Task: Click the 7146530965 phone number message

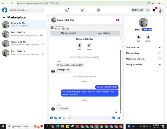Action: 63,109
